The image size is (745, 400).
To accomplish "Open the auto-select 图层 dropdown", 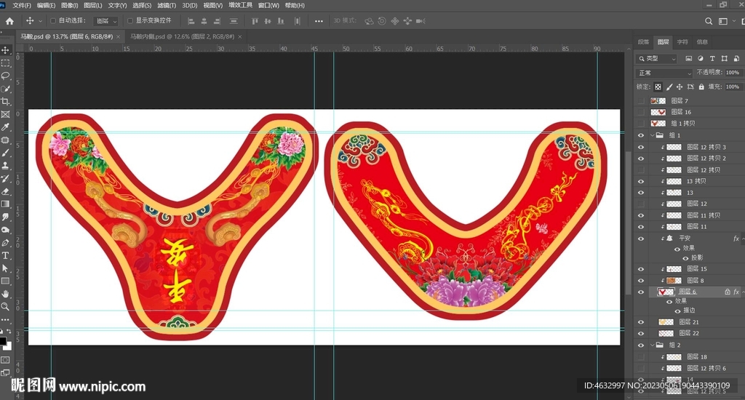I will [106, 21].
